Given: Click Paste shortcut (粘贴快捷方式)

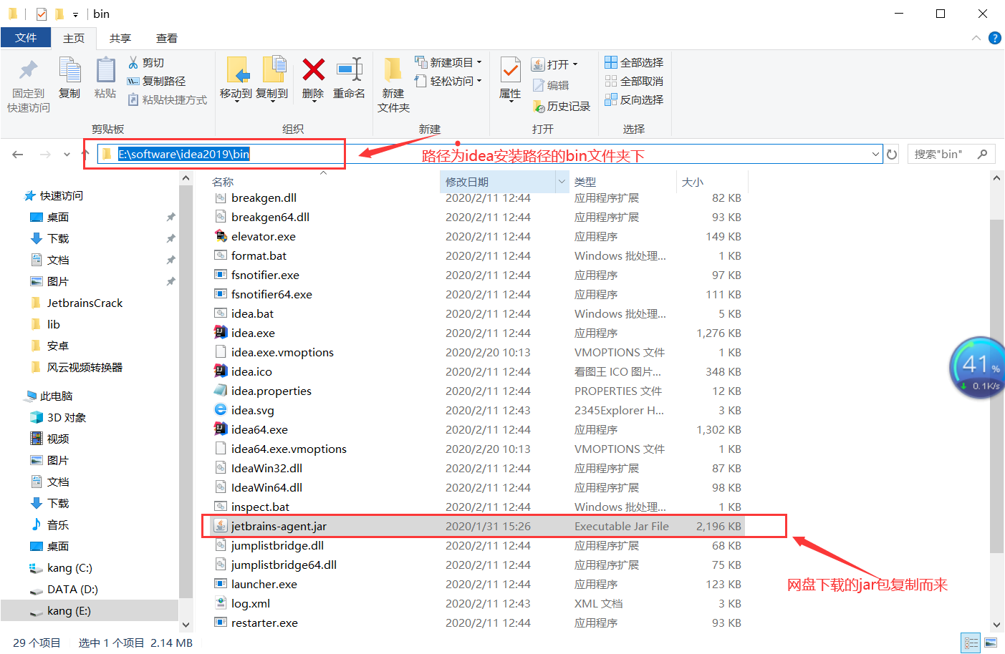Looking at the screenshot, I should point(167,99).
